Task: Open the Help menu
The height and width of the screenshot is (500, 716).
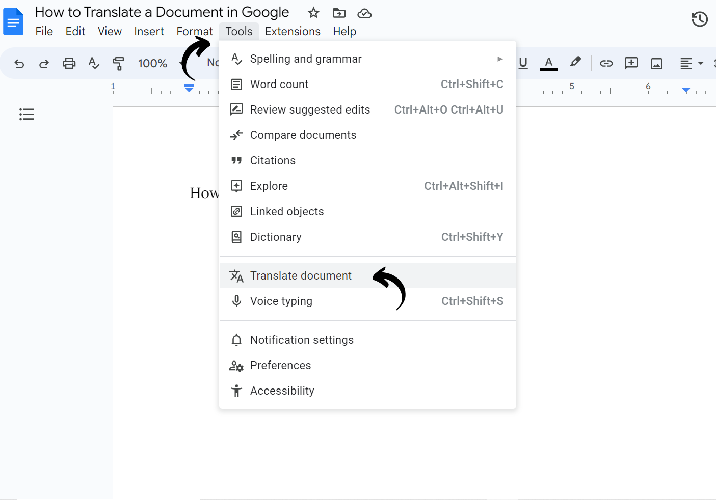Action: point(344,31)
